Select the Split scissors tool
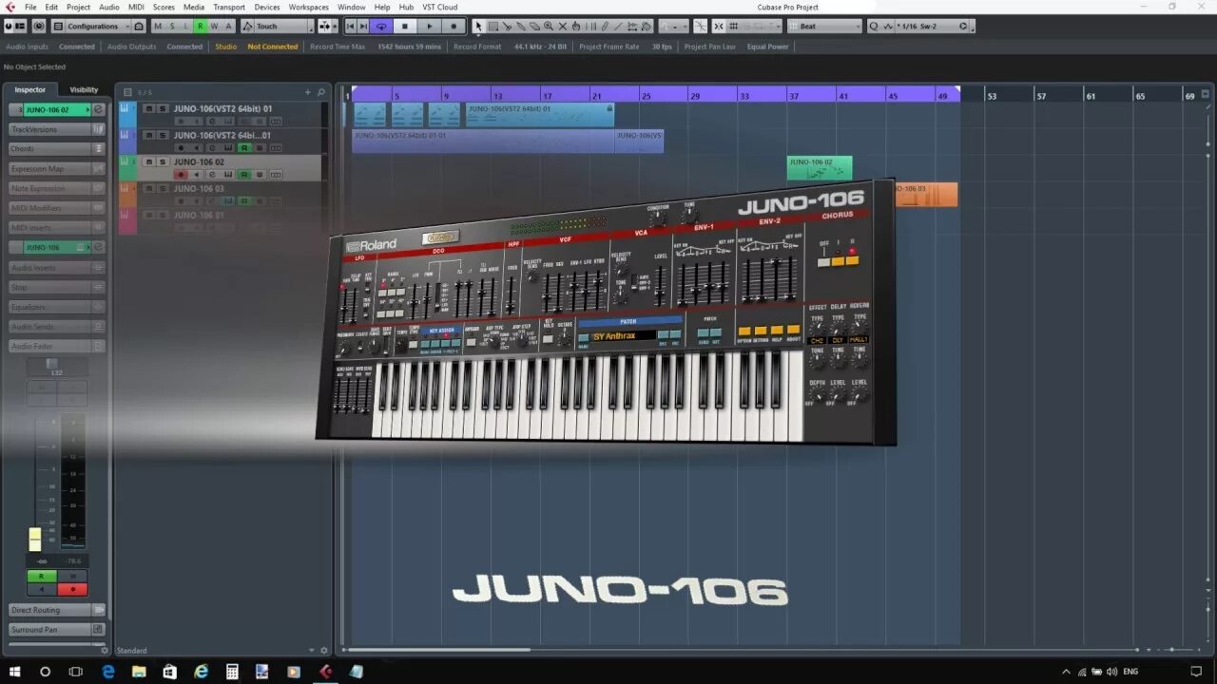This screenshot has width=1217, height=684. 507,26
